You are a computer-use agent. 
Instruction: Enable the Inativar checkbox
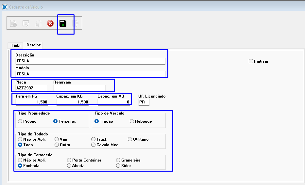tap(251, 61)
